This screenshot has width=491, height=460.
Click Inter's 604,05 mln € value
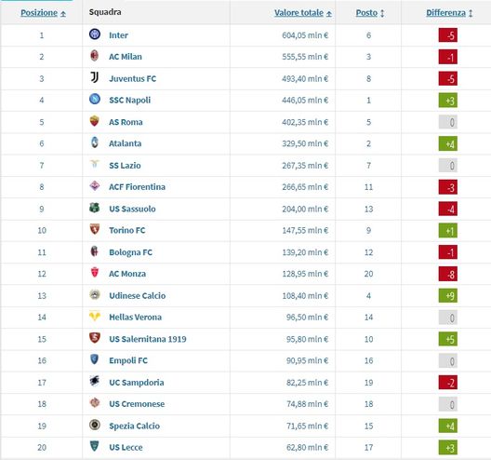click(305, 35)
